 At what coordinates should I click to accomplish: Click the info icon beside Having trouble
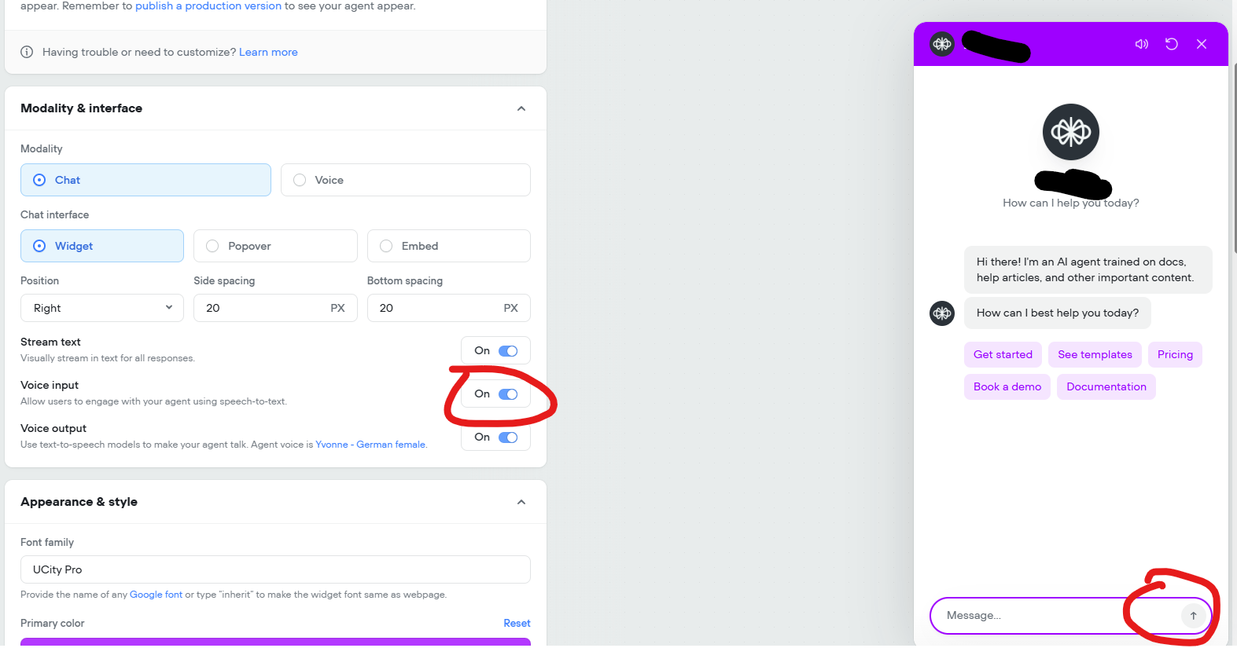pos(27,52)
